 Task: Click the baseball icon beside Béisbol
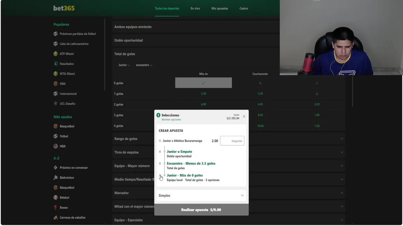click(x=56, y=197)
